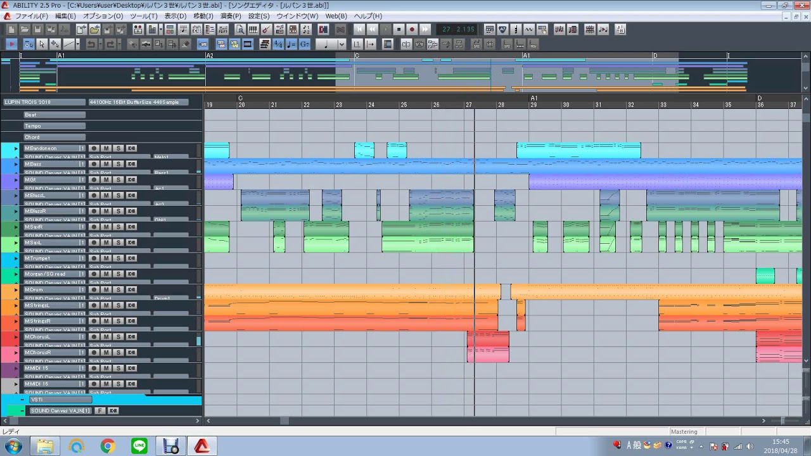
Task: Click the Beat track label
Action: coord(54,115)
